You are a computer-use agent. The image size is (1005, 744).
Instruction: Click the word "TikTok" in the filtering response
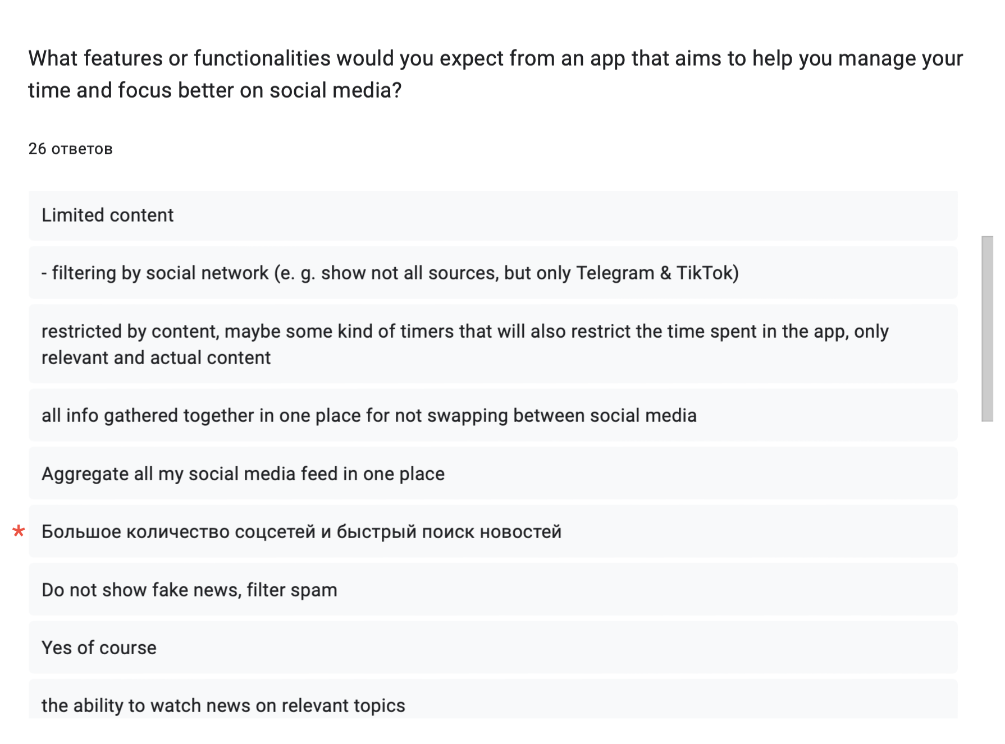706,273
